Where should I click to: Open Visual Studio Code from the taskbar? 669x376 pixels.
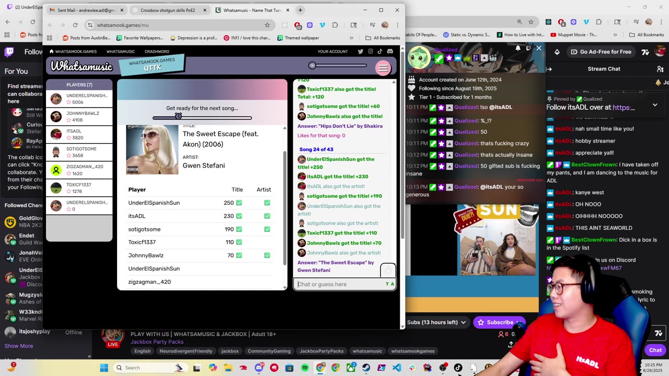pos(397,368)
